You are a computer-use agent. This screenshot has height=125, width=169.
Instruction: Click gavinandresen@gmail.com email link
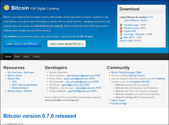point(80,76)
